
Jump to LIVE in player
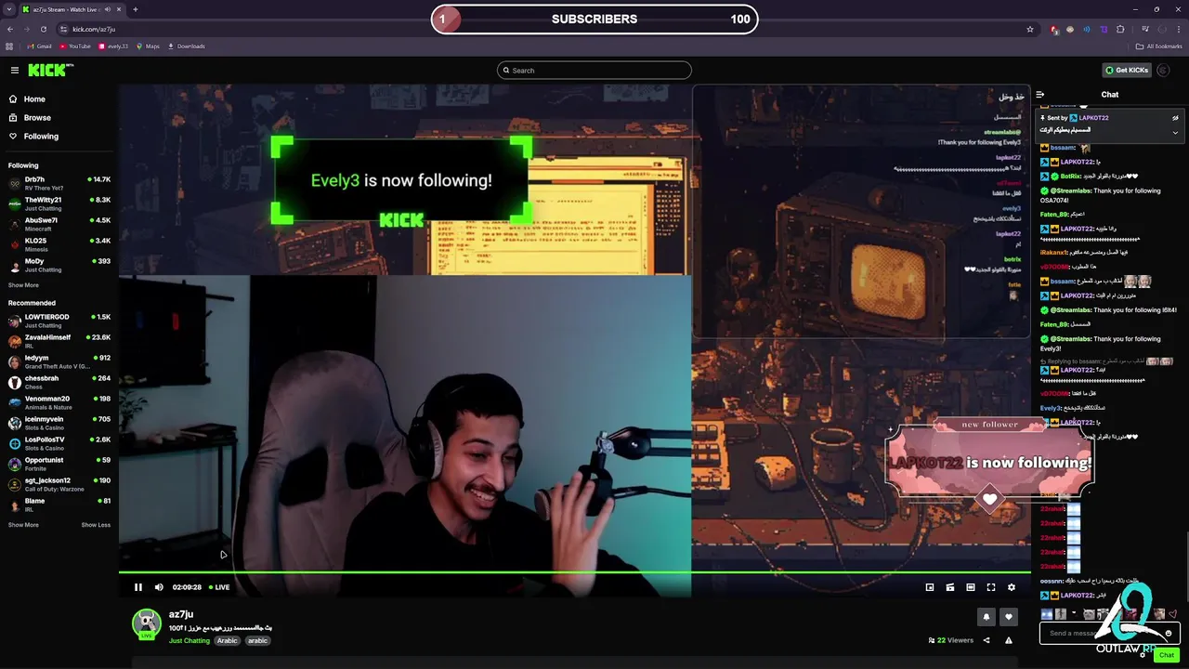(x=219, y=587)
